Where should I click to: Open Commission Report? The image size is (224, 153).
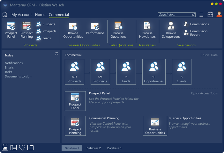pyautogui.click(x=196, y=33)
